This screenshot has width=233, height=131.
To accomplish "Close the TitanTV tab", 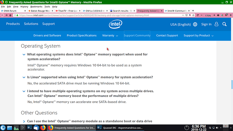I will 80,11.
